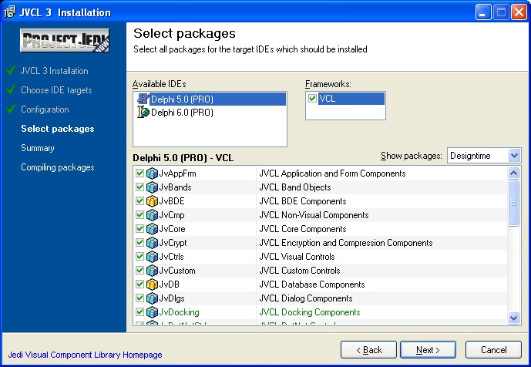531x367 pixels.
Task: Select Choose IDE targets step in sidebar
Action: coord(56,90)
